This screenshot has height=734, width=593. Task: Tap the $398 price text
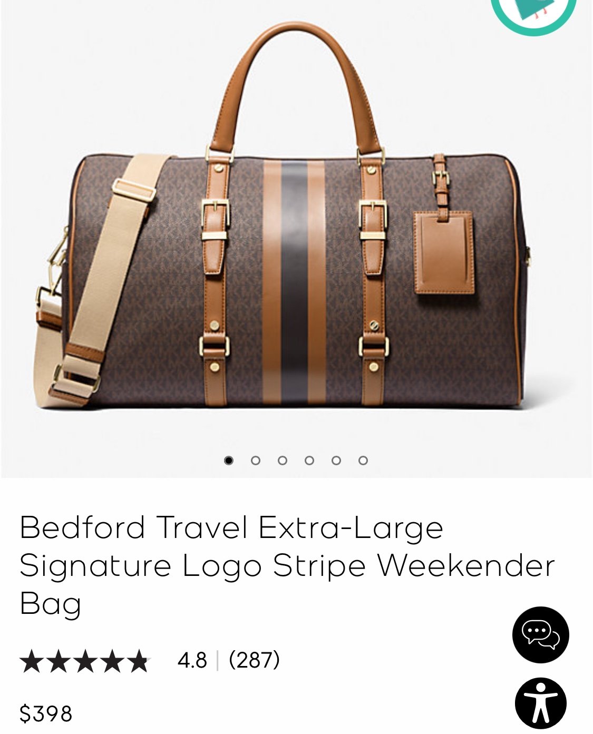[x=46, y=713]
